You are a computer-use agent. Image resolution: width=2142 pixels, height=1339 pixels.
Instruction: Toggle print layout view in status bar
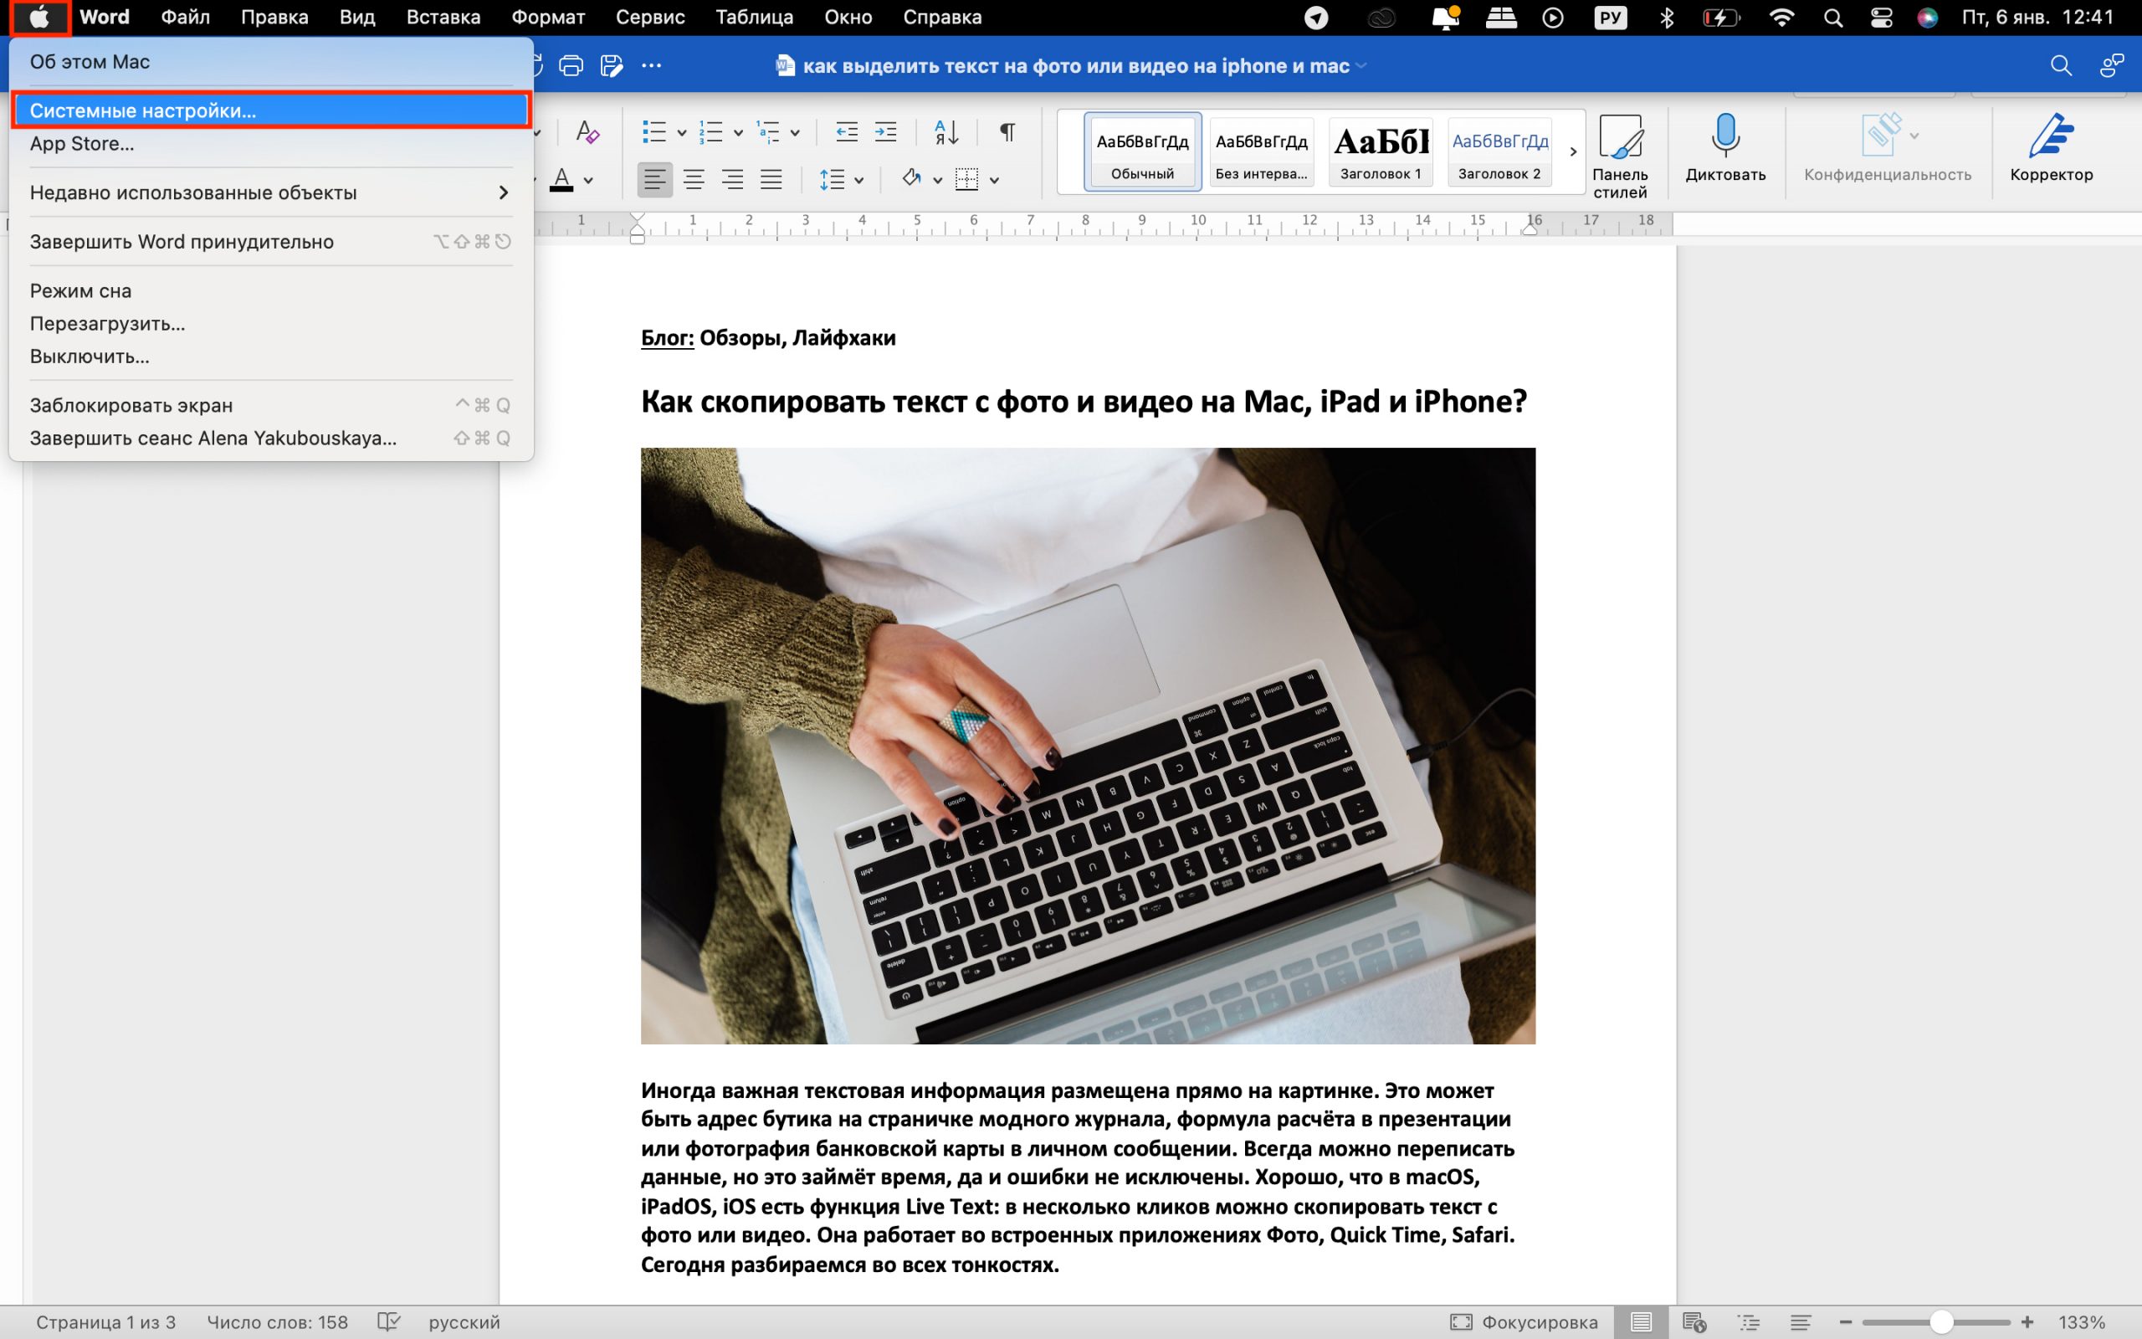1641,1322
